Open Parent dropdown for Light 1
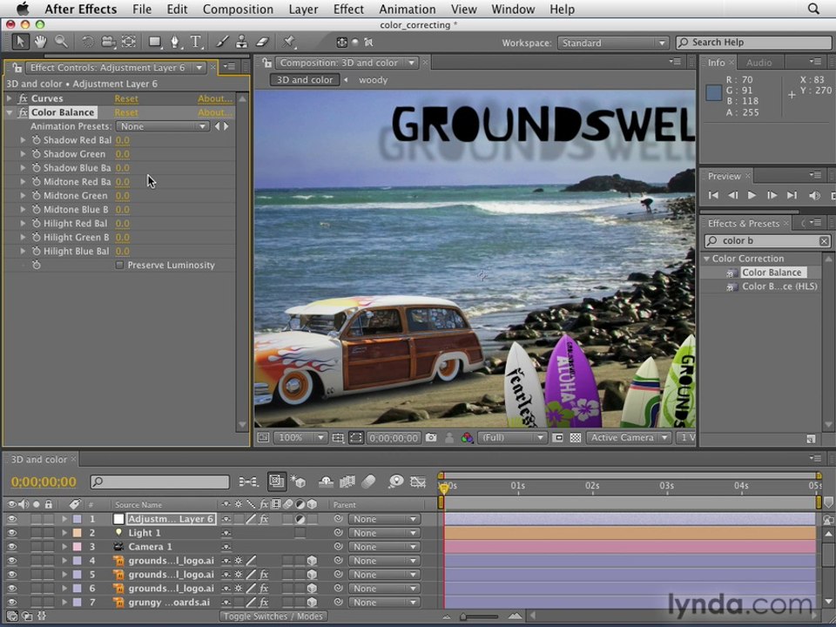Image resolution: width=836 pixels, height=627 pixels. pyautogui.click(x=384, y=533)
